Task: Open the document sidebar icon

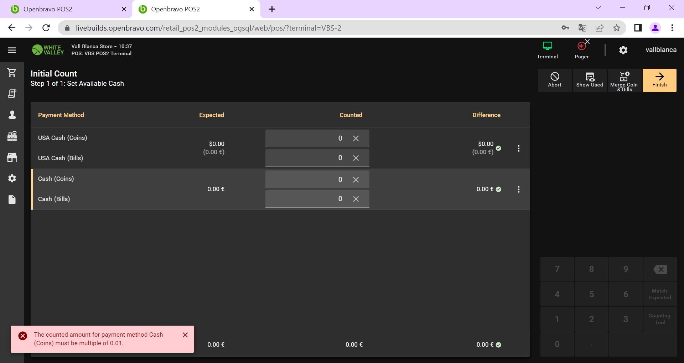Action: click(12, 200)
